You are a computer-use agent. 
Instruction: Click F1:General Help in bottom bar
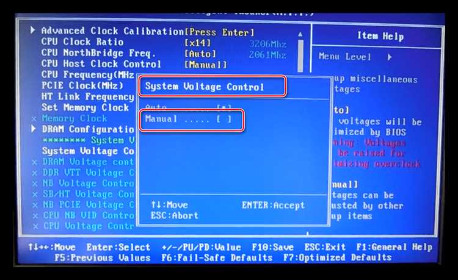tap(394, 247)
